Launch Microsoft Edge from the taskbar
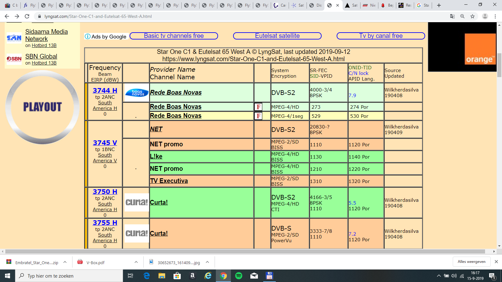Image resolution: width=502 pixels, height=282 pixels. pyautogui.click(x=147, y=276)
